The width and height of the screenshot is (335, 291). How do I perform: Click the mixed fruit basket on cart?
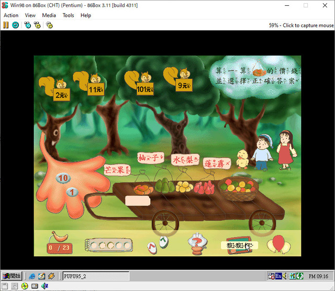click(x=239, y=189)
